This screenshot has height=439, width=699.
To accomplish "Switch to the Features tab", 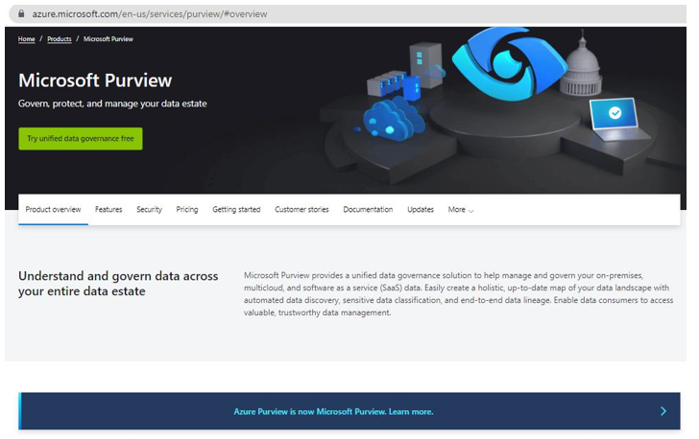I will (x=108, y=209).
